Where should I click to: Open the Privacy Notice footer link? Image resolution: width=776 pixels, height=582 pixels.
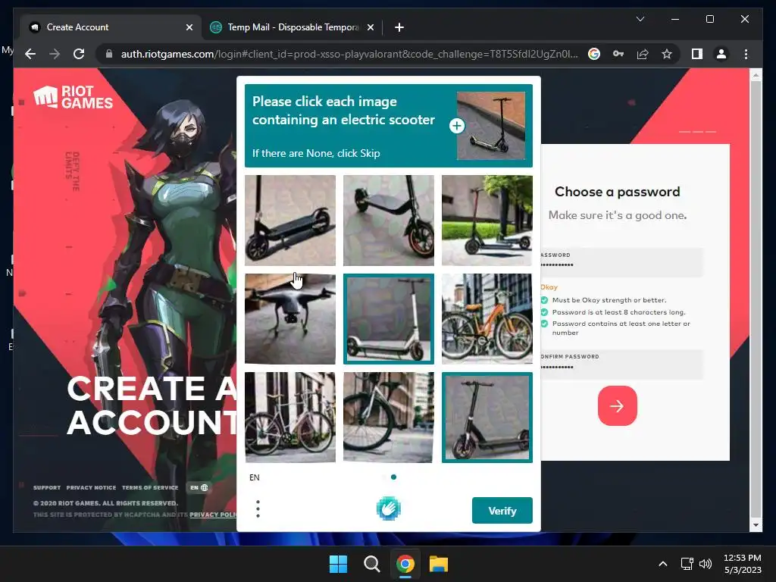pos(91,487)
